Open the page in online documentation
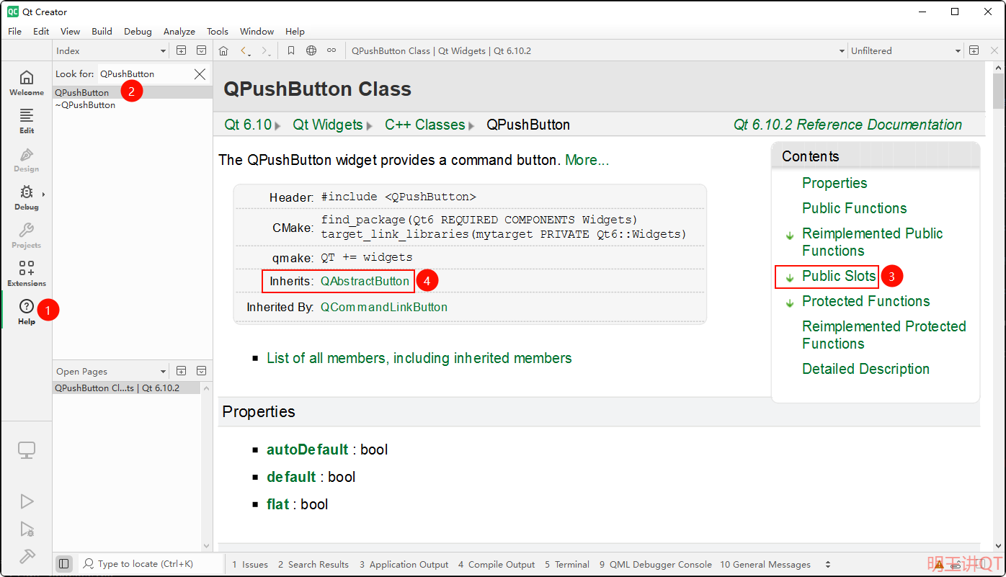The width and height of the screenshot is (1006, 577). point(311,50)
